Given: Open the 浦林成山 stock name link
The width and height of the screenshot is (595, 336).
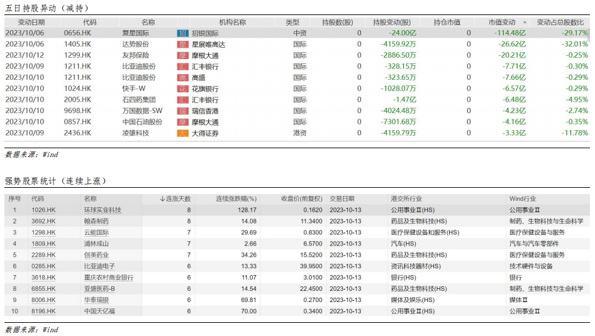Looking at the screenshot, I should click(x=96, y=244).
